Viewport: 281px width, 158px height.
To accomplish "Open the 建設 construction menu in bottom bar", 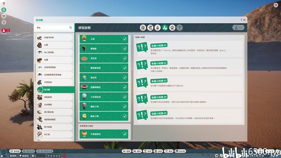I will tap(169, 151).
